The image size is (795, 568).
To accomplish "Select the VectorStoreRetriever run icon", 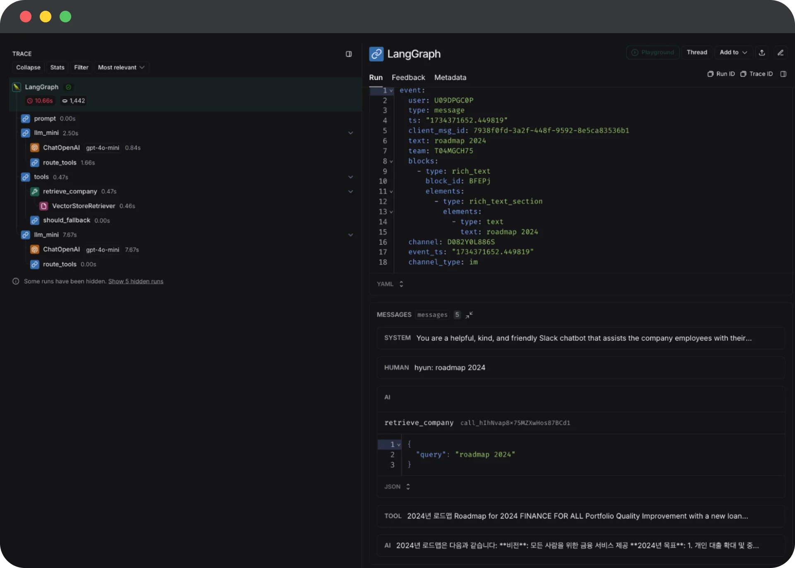I will [x=43, y=206].
